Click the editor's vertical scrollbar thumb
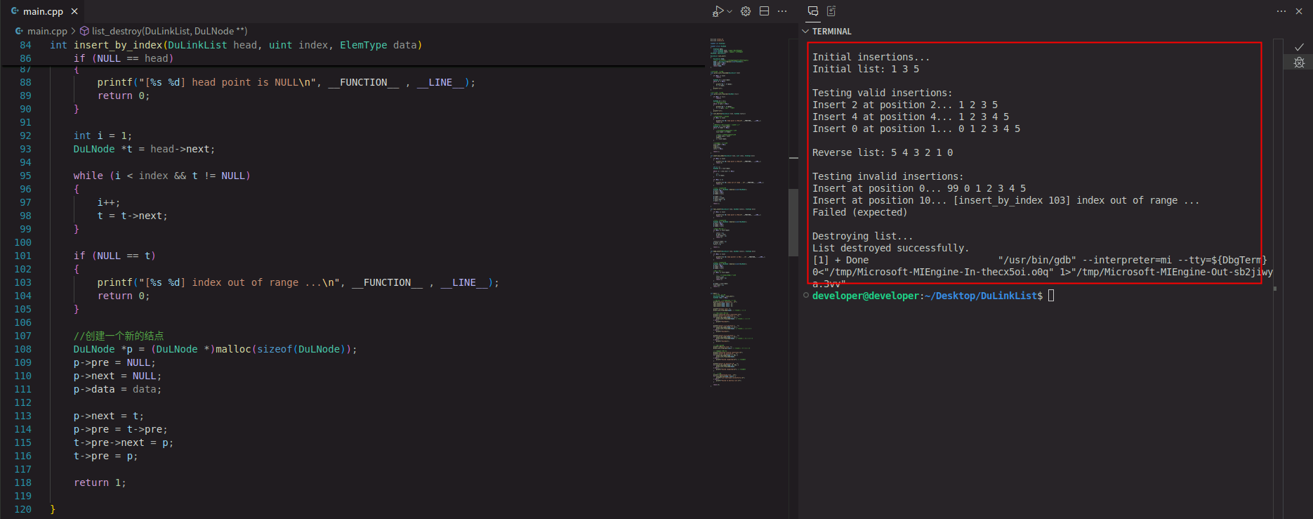Image resolution: width=1313 pixels, height=519 pixels. click(793, 222)
